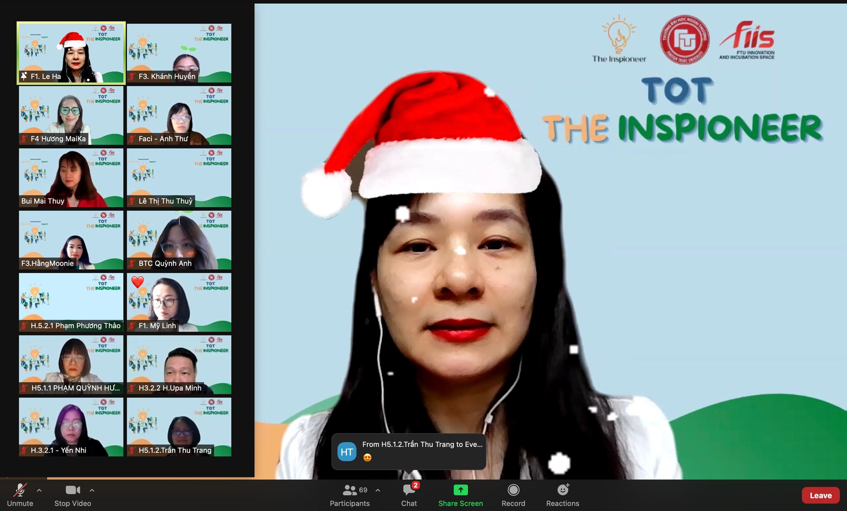Click the HT avatar in chat popup
The image size is (847, 511).
coord(347,452)
